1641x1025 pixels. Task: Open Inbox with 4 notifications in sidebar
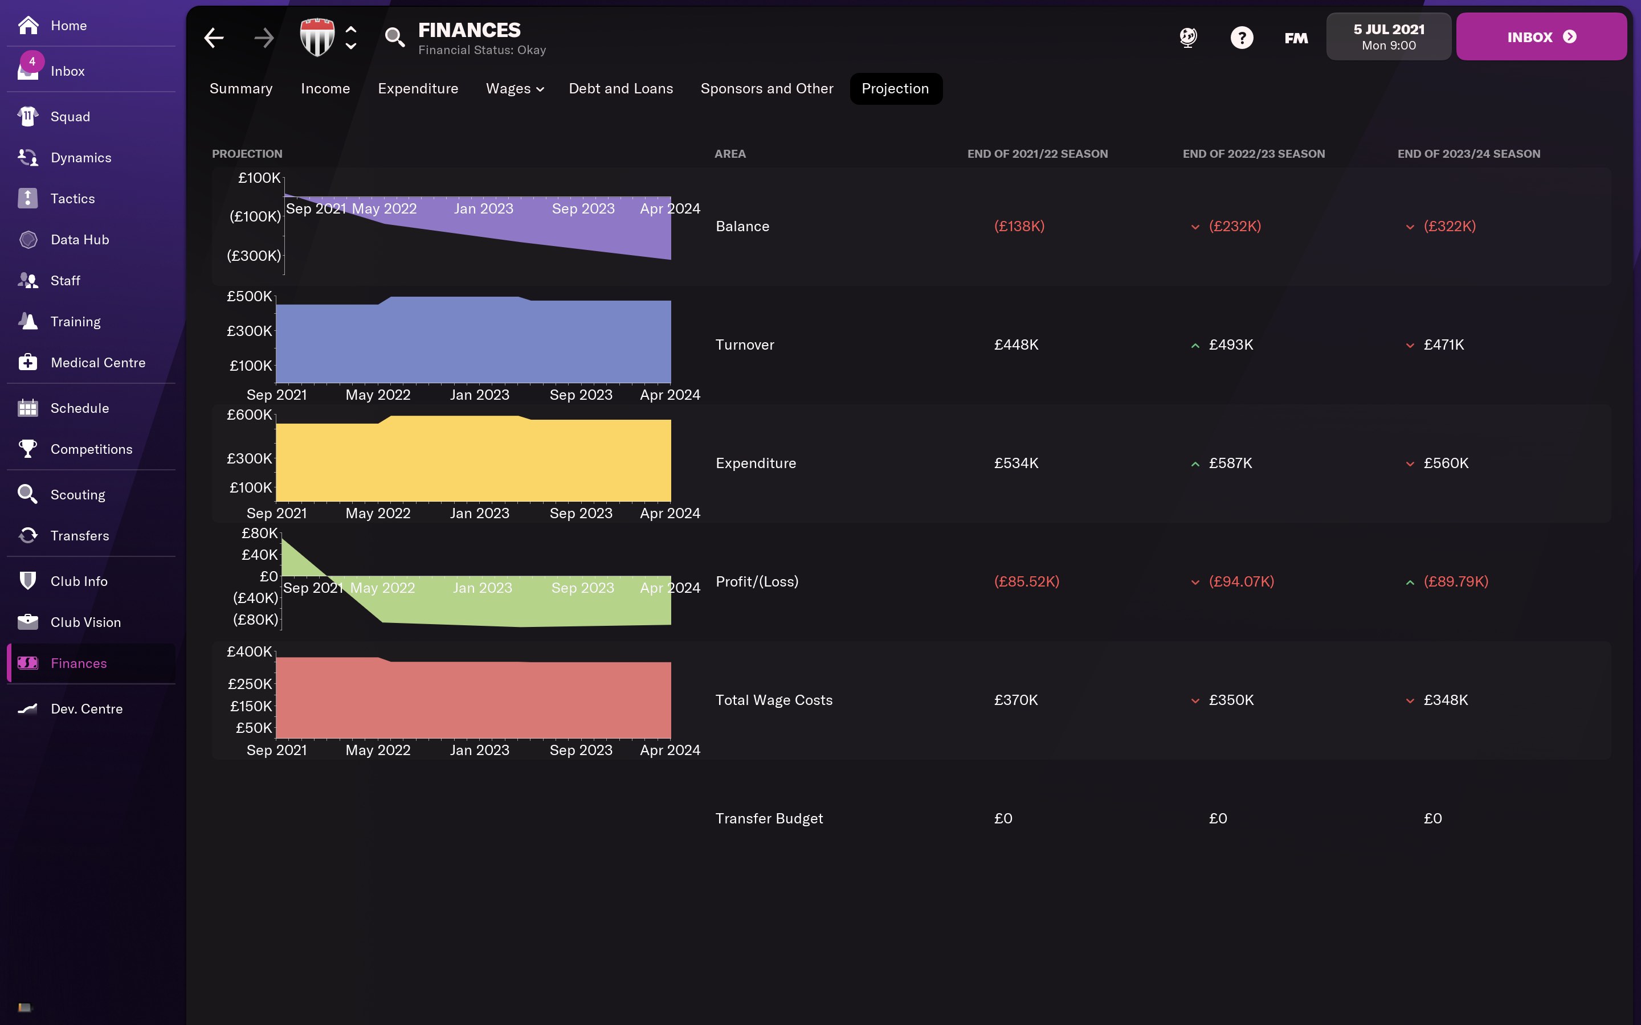(67, 71)
